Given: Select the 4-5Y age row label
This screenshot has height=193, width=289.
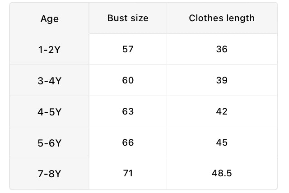Looking at the screenshot, I should pyautogui.click(x=50, y=112).
